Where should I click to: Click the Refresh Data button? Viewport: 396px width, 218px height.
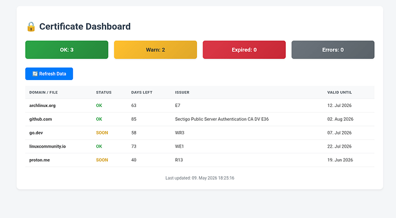[x=49, y=74]
